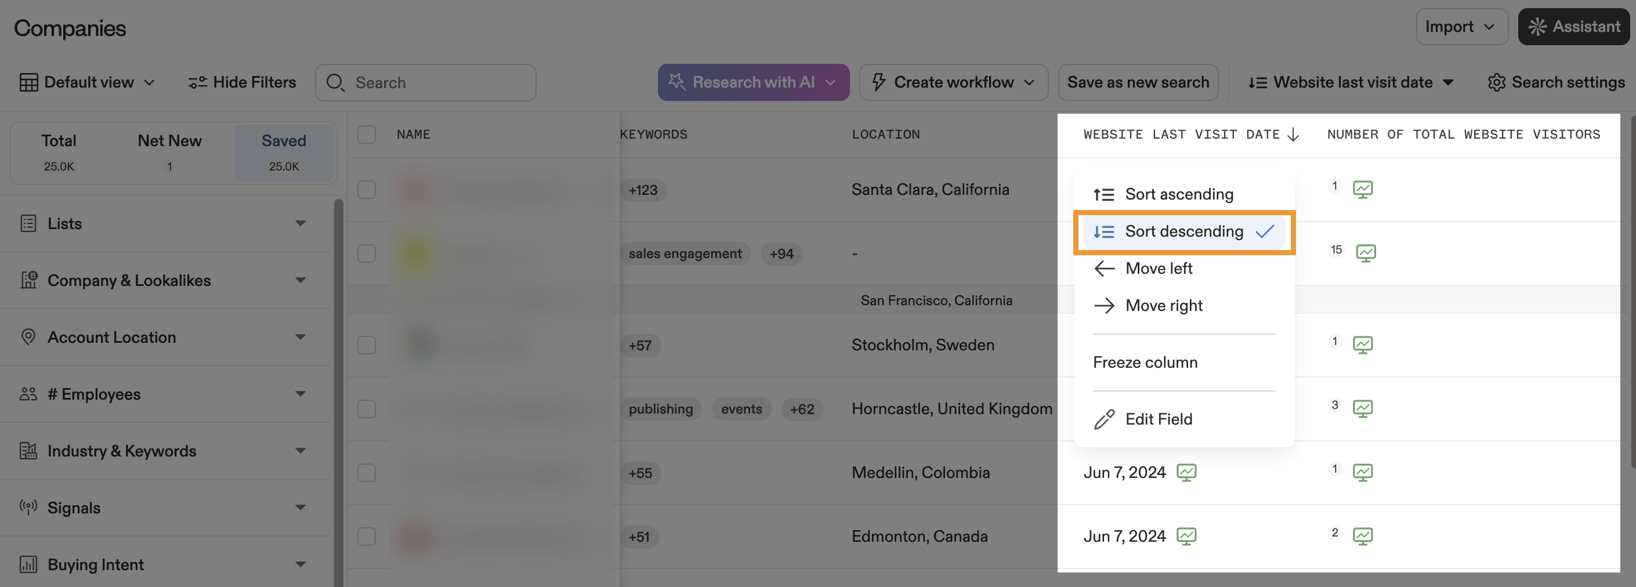The width and height of the screenshot is (1636, 587).
Task: Expand the Account Location filter section
Action: click(301, 338)
